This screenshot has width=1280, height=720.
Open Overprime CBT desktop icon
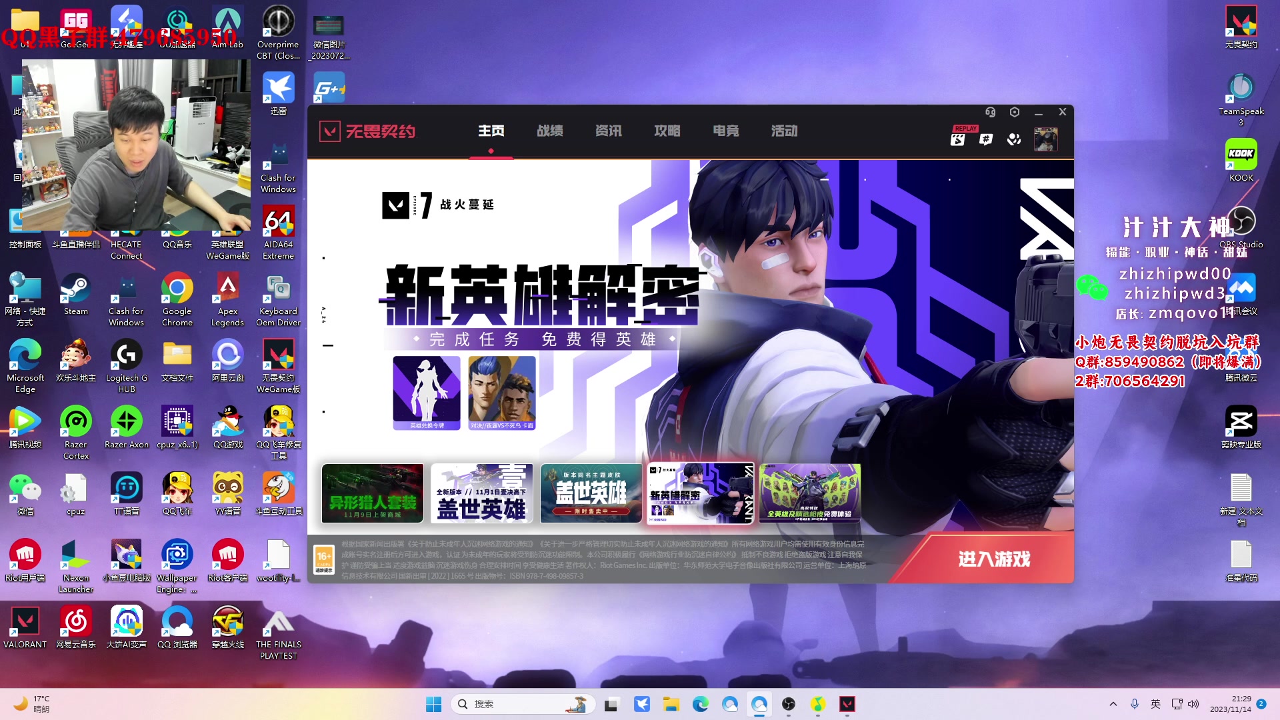click(x=279, y=32)
